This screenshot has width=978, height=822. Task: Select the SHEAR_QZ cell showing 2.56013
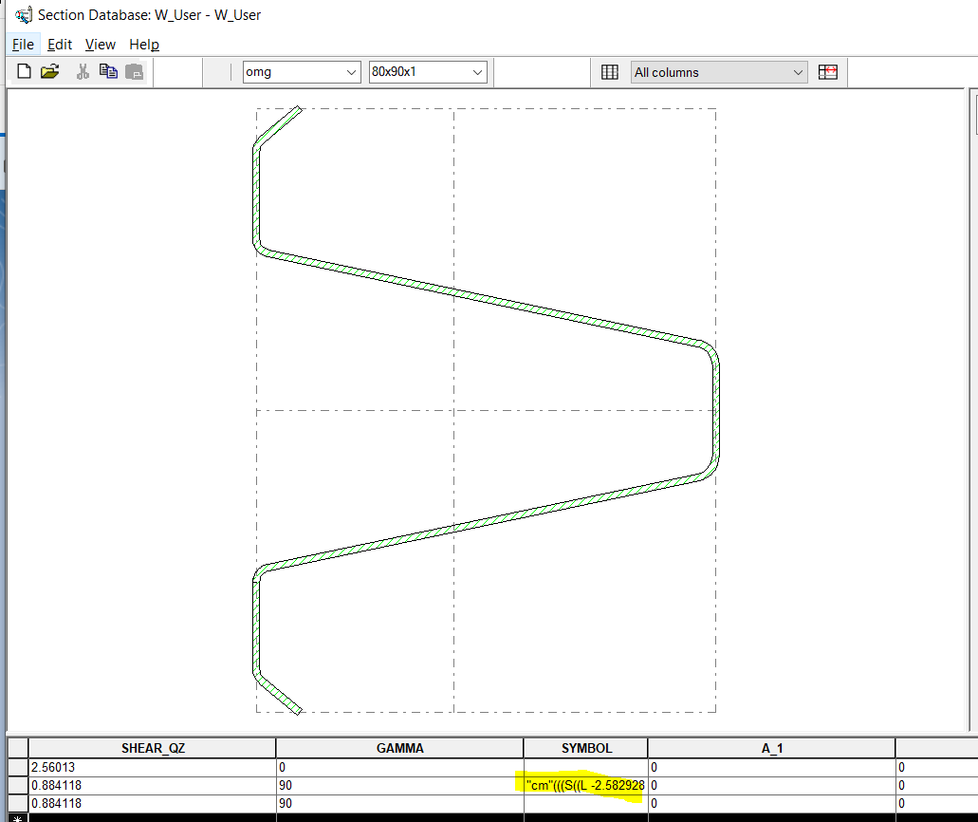(x=153, y=767)
